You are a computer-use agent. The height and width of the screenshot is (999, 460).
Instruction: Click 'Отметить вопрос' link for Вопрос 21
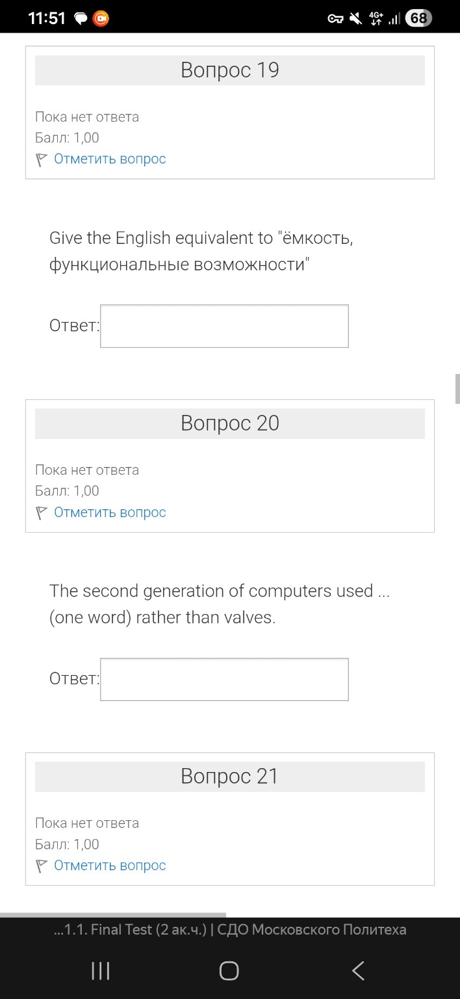click(110, 866)
